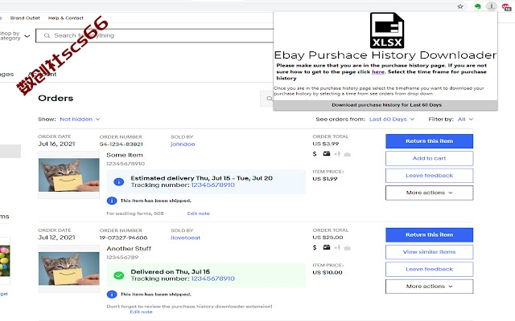This screenshot has height=321, width=515.
Task: Click the XLSX file icon in popup
Action: (x=387, y=30)
